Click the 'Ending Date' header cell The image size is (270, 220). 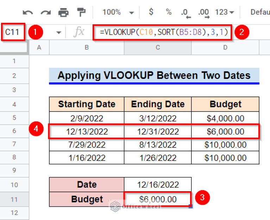pyautogui.click(x=158, y=104)
